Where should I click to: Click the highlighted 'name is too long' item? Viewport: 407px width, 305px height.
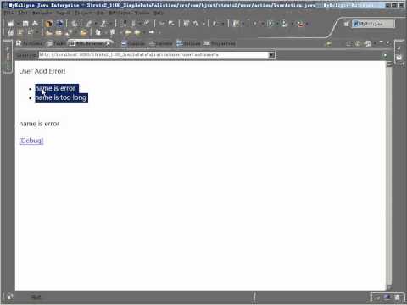click(61, 97)
